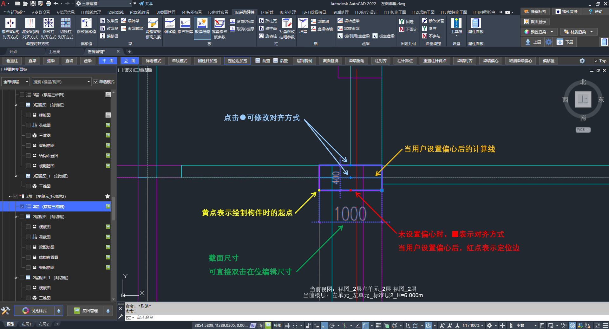Image resolution: width=609 pixels, height=329 pixels.
Task: Check the 3层 模板图 checkbox
Action: [29, 115]
